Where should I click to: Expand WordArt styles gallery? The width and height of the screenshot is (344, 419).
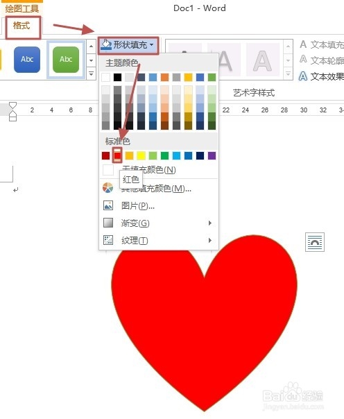288,74
